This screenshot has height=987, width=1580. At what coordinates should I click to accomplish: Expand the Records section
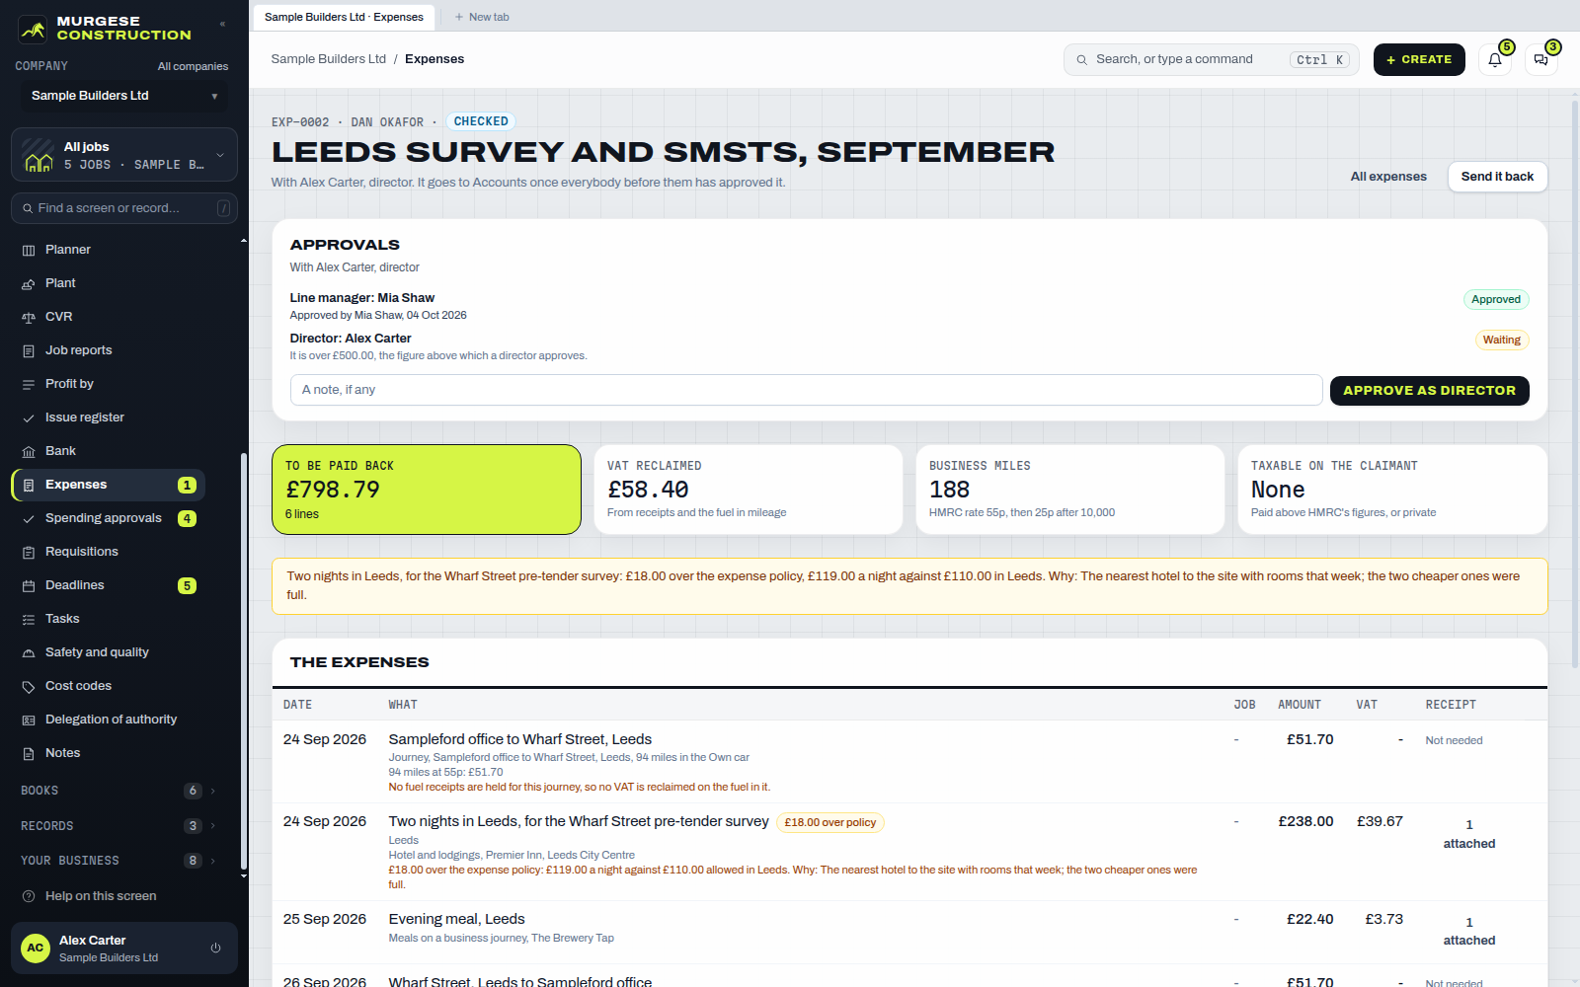click(118, 826)
